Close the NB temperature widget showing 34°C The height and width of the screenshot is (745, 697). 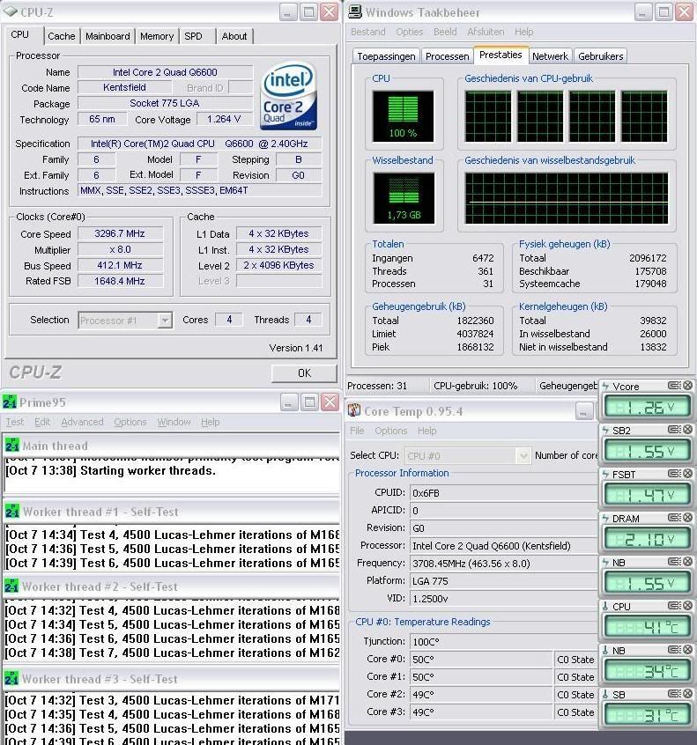pos(687,650)
